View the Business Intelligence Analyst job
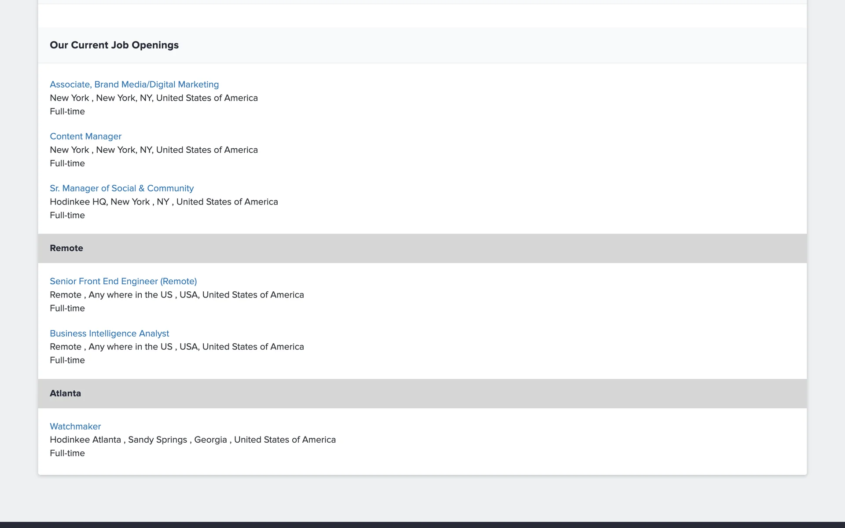845x528 pixels. pyautogui.click(x=109, y=334)
